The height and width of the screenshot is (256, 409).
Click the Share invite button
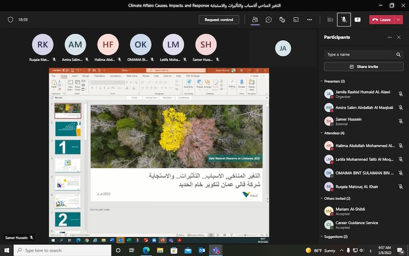point(363,67)
